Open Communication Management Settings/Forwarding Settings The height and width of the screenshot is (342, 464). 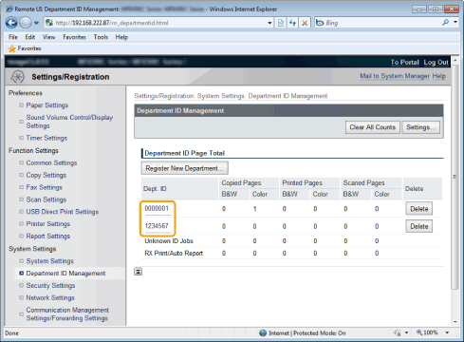(x=67, y=314)
